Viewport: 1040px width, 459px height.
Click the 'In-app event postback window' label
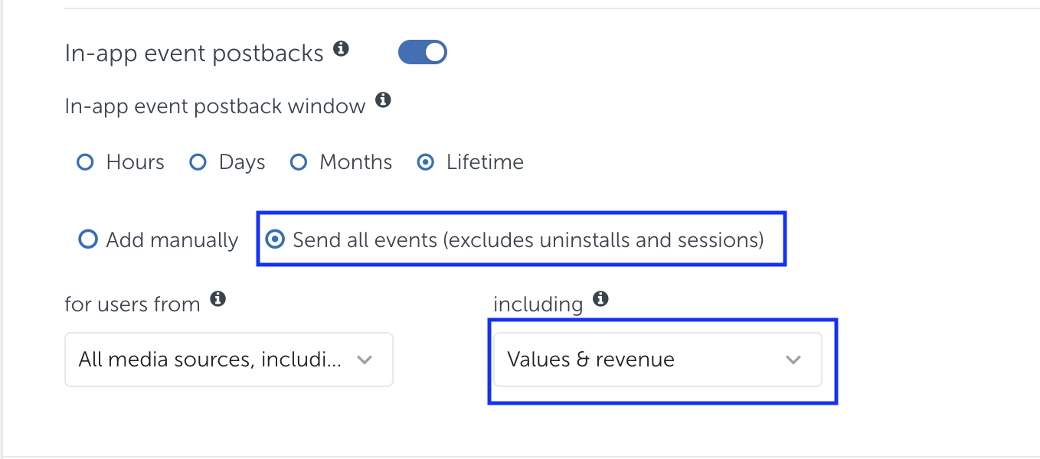(x=215, y=106)
